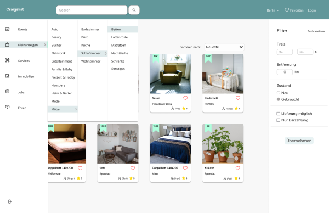Open the Sortieren nach Neueste dropdown
Screen dimensions: 329x213
224,47
